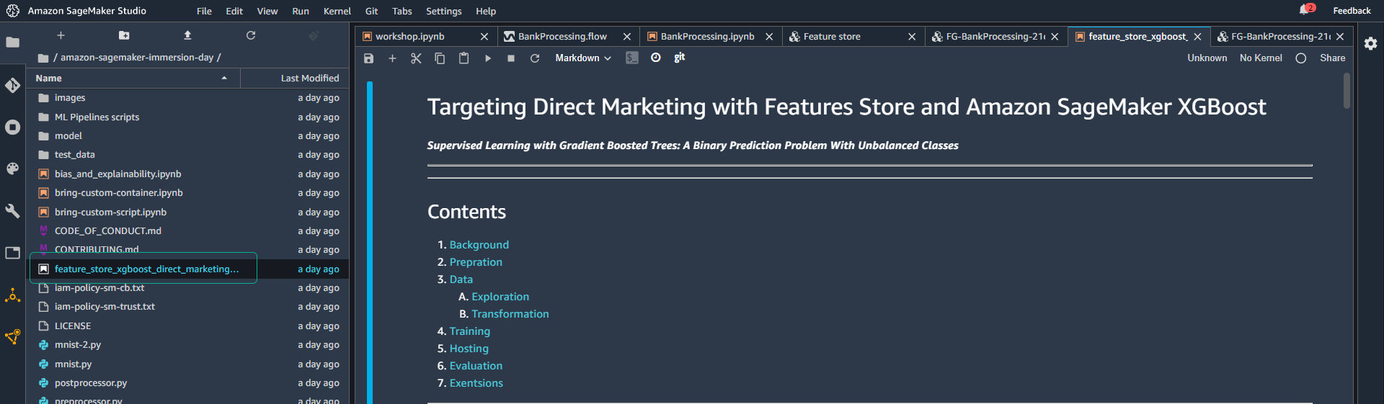The image size is (1384, 404).
Task: Open the Help menu
Action: (486, 11)
